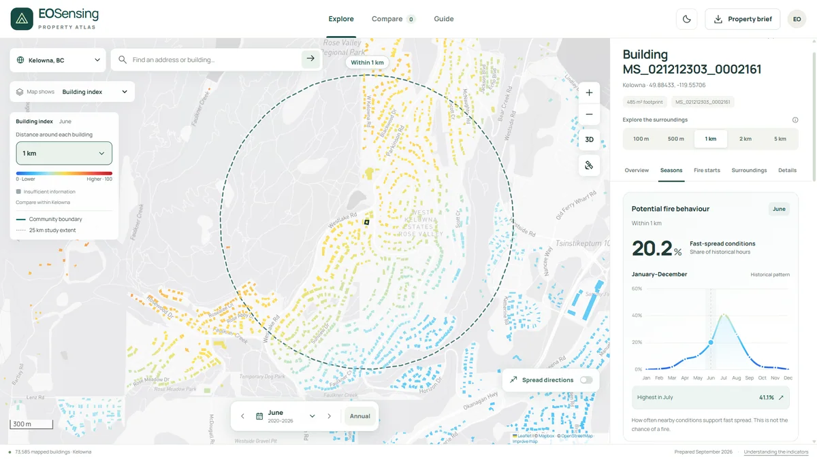Go to next month arrow
Viewport: 817px width, 459px height.
tap(329, 416)
